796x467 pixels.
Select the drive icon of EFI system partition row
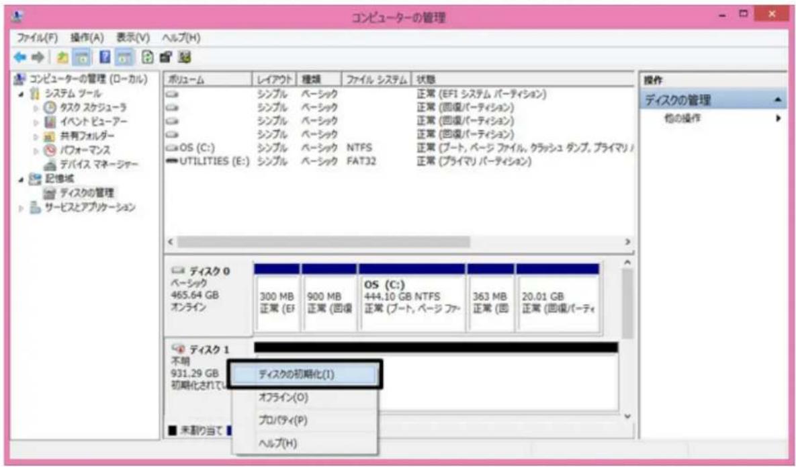pos(171,94)
